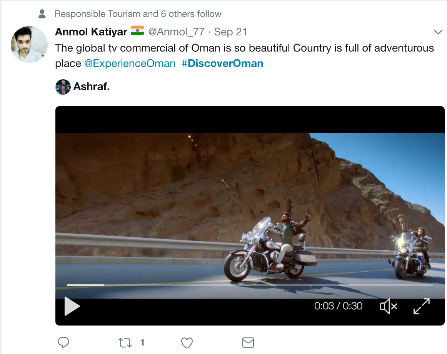Open Ashraf's small avatar
447x354 pixels.
pyautogui.click(x=63, y=87)
